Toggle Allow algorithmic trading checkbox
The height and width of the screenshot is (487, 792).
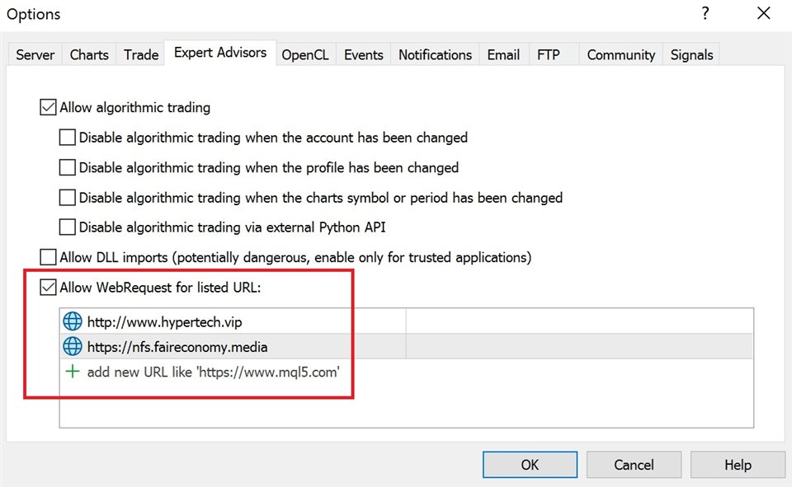(49, 107)
